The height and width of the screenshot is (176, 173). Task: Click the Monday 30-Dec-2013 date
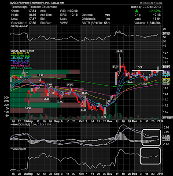(146, 7)
